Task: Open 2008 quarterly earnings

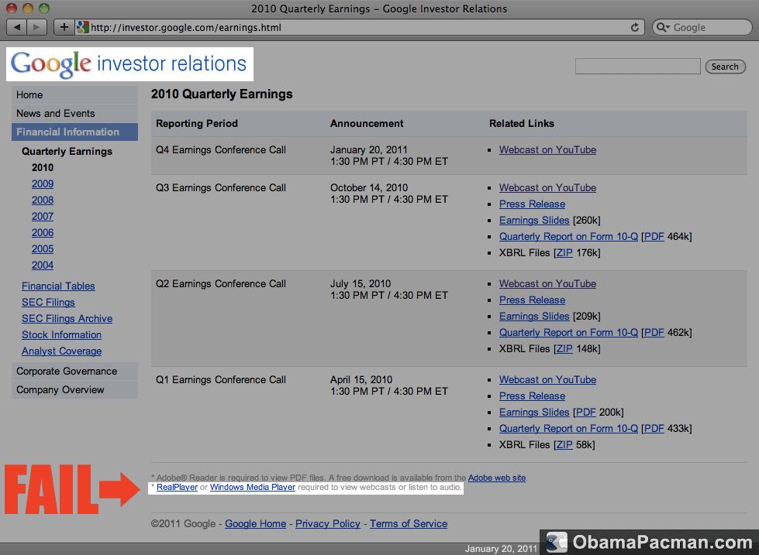Action: [43, 200]
